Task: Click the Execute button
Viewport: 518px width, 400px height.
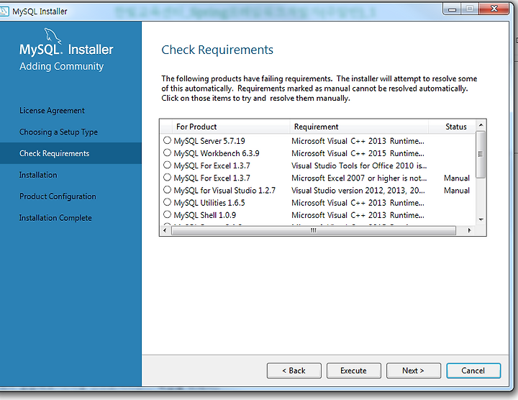Action: pyautogui.click(x=354, y=371)
